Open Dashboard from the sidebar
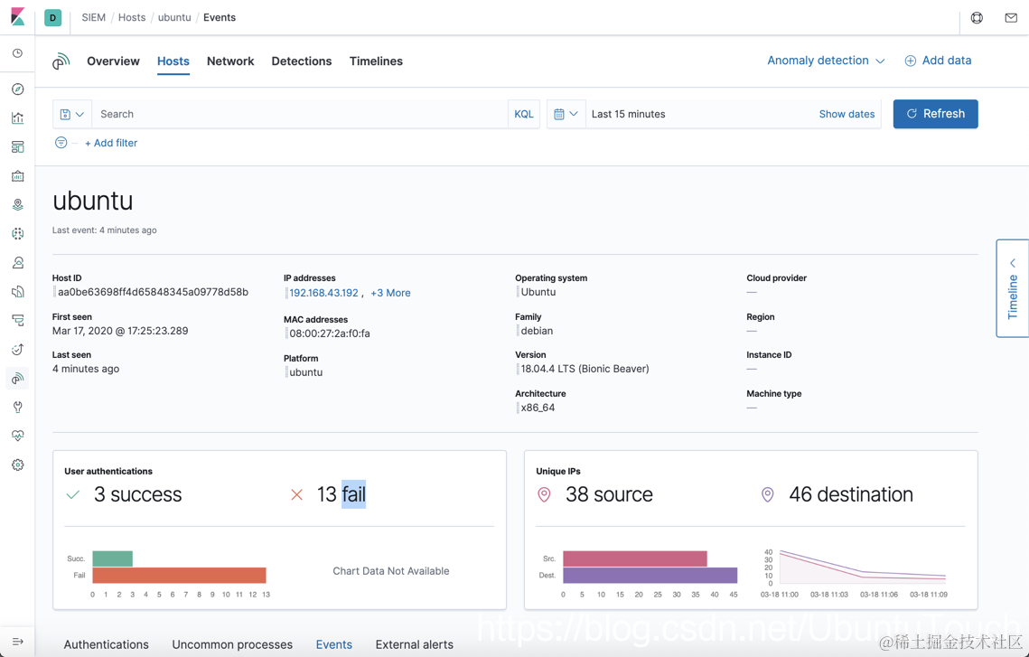Screen dimensions: 1029x657 tap(18, 147)
